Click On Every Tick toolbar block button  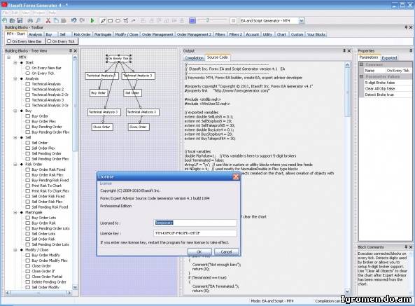[x=62, y=41]
